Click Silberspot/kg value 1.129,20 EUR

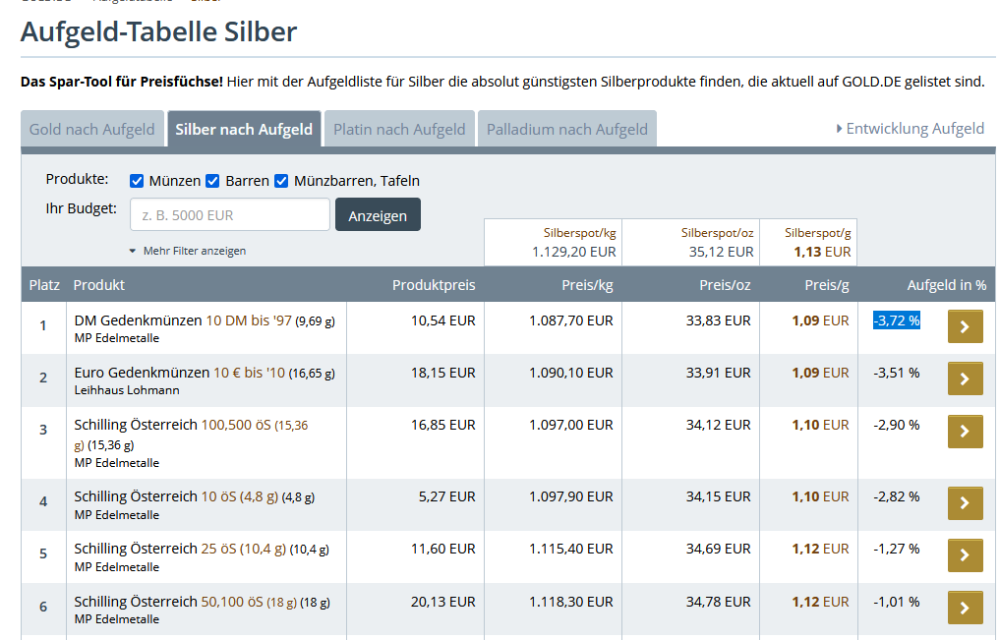click(x=574, y=252)
